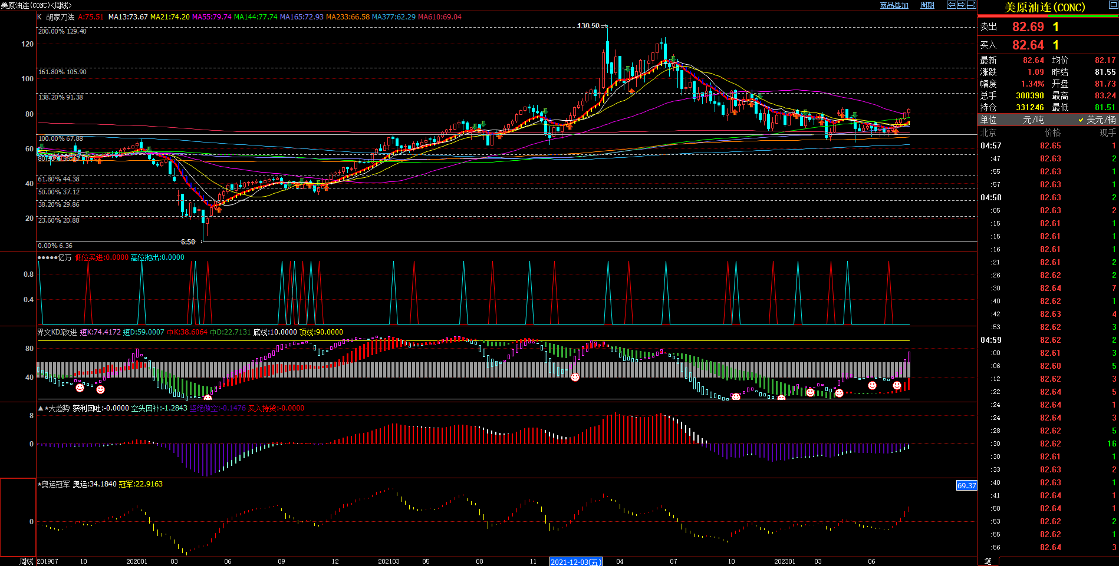1119x566 pixels.
Task: Click the rightmost smiley face on KDJ chart
Action: 897,385
